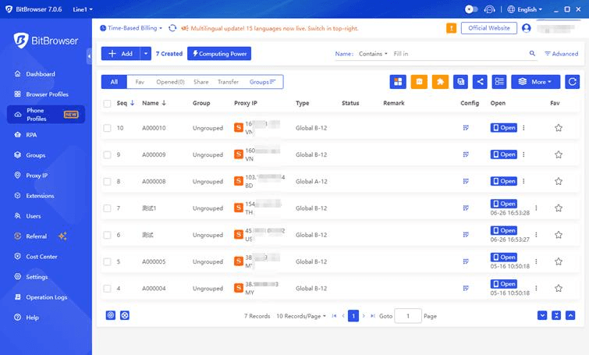
Task: Open the Cost Center in the sidebar
Action: [41, 257]
